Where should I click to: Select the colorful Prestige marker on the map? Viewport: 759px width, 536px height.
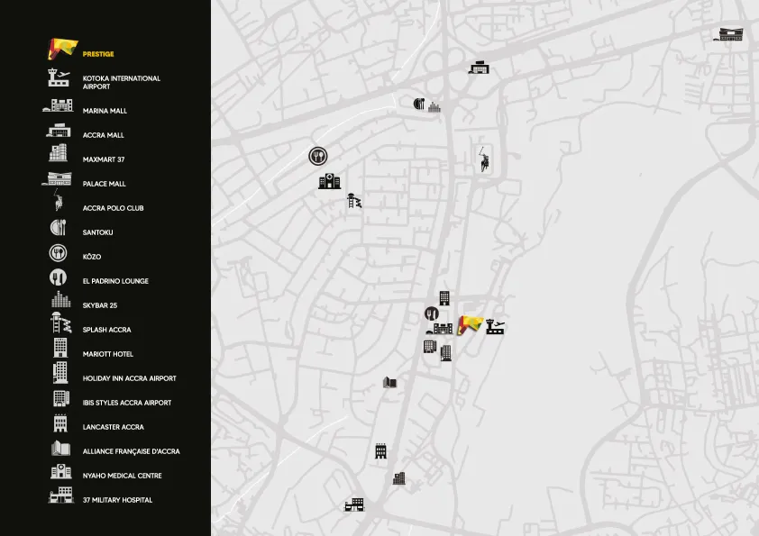pos(471,325)
